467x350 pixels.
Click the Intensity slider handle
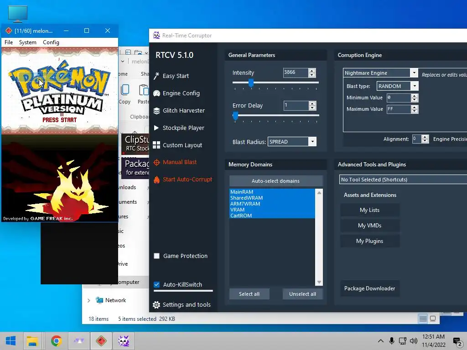click(251, 83)
